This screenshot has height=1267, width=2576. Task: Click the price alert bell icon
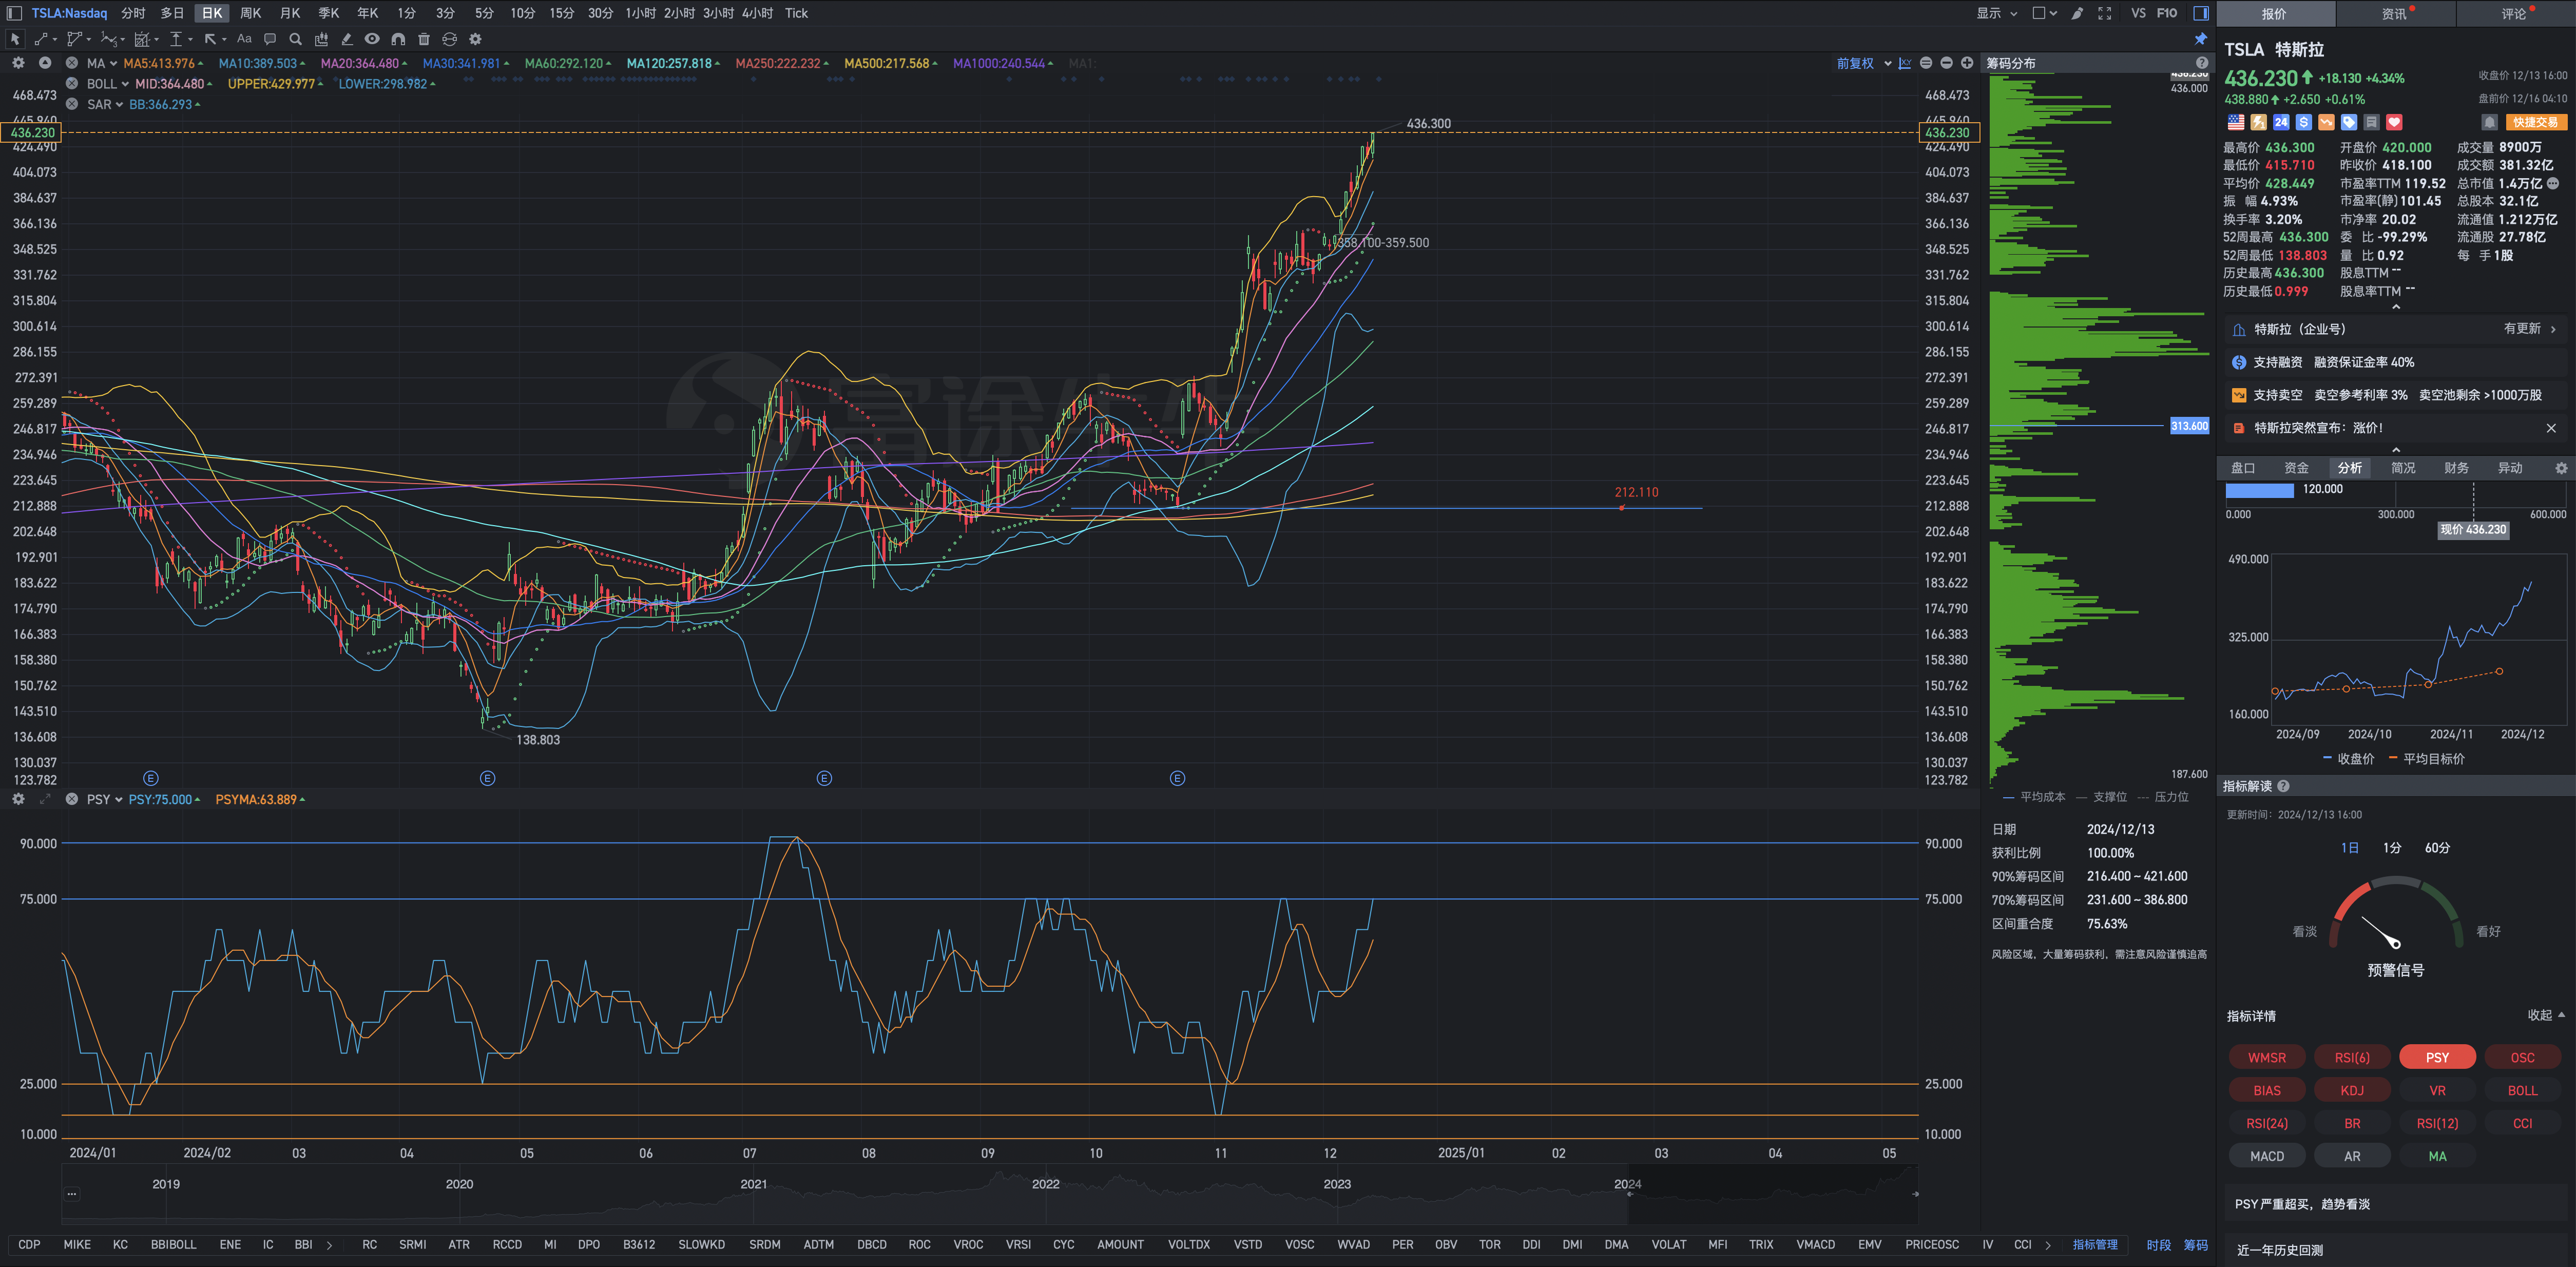[x=2490, y=122]
